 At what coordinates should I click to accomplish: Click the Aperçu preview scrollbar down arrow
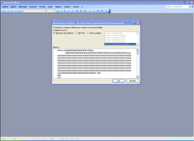click(x=137, y=77)
